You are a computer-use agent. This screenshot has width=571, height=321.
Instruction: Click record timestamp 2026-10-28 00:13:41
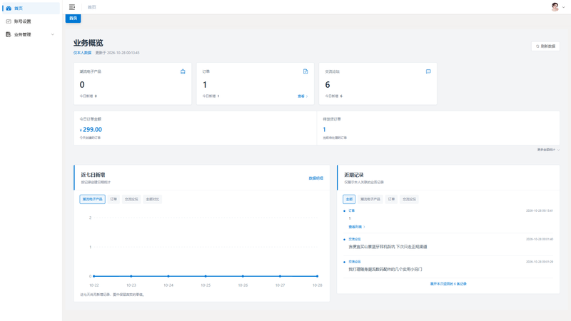click(x=540, y=210)
